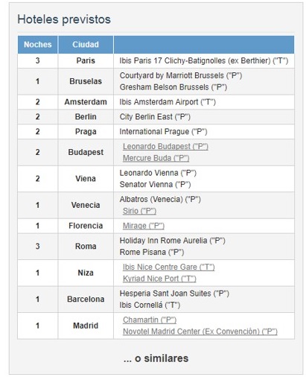Select the Leonardo Vienna hotel entry
Viewport: 306px width, 380px height.
(x=158, y=173)
